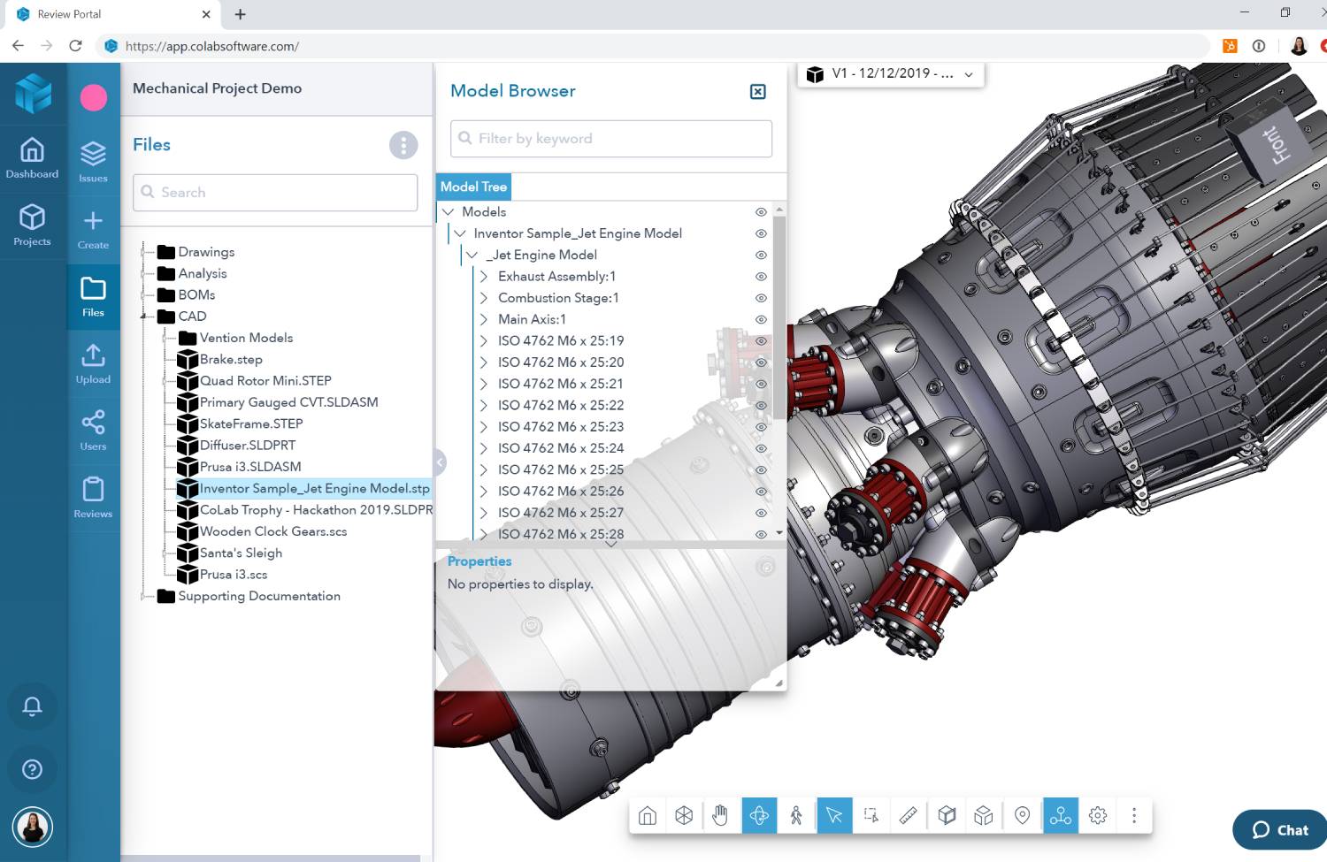The image size is (1327, 862).
Task: Go to Dashboard in sidebar
Action: [x=33, y=158]
